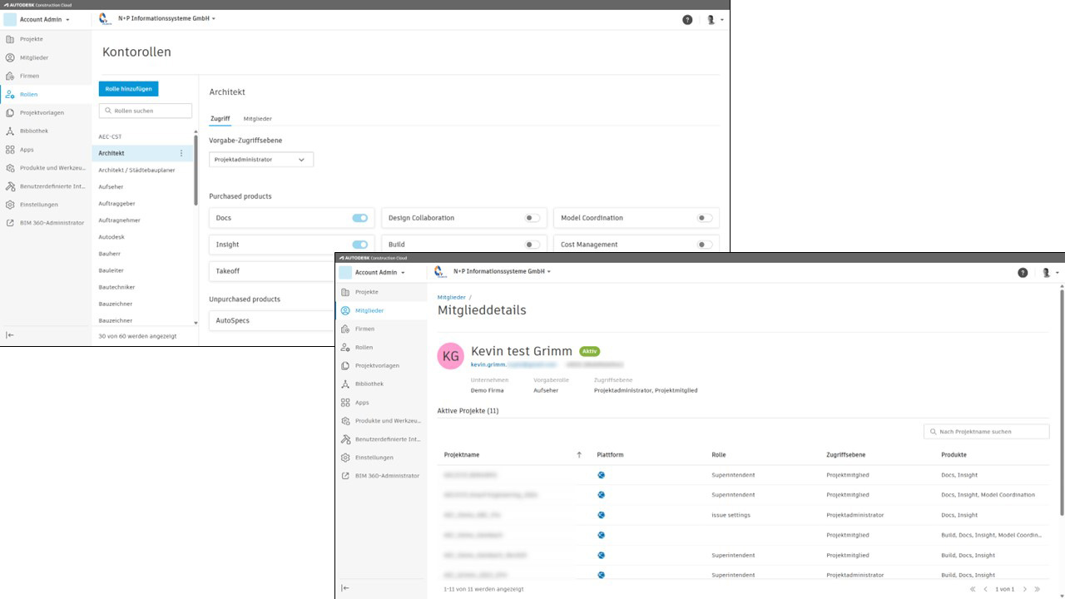Image resolution: width=1065 pixels, height=599 pixels.
Task: Go to previous page in projects pagination
Action: pos(986,589)
